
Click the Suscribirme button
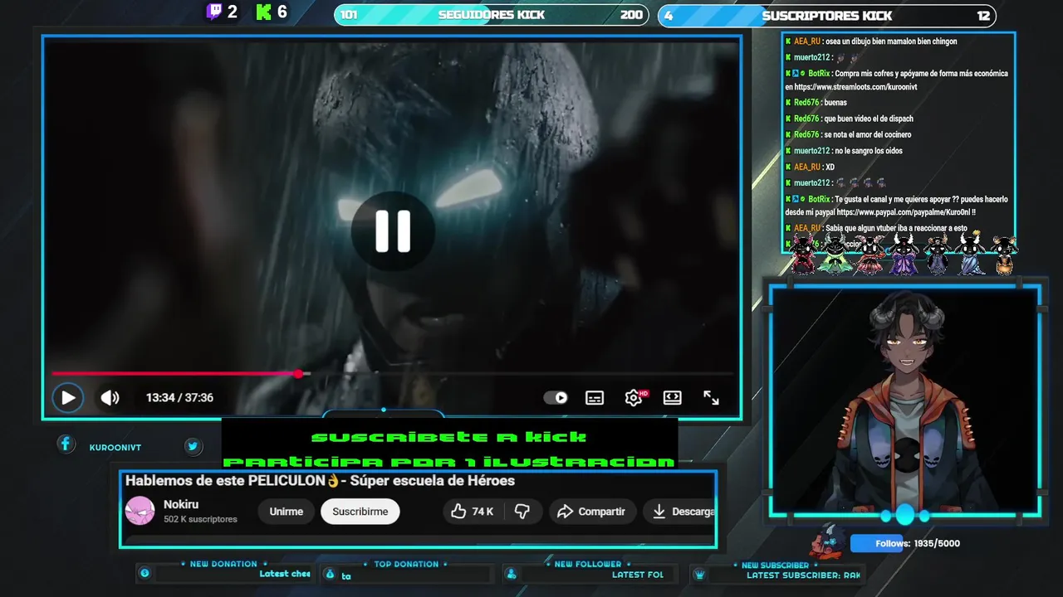360,512
